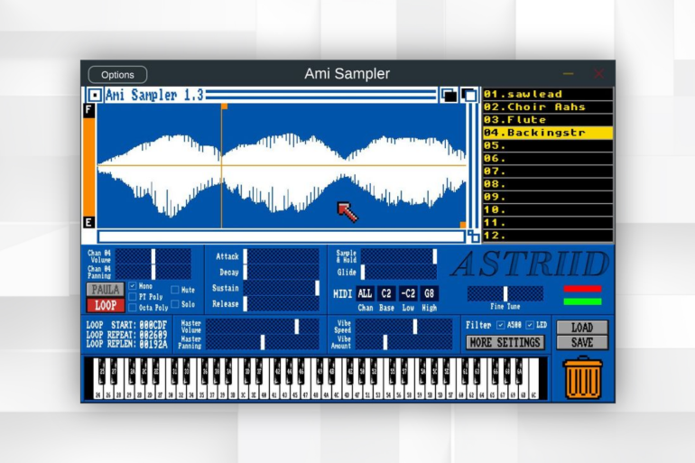The height and width of the screenshot is (463, 695).
Task: Click the MIDI High note G8 selector
Action: pyautogui.click(x=429, y=293)
